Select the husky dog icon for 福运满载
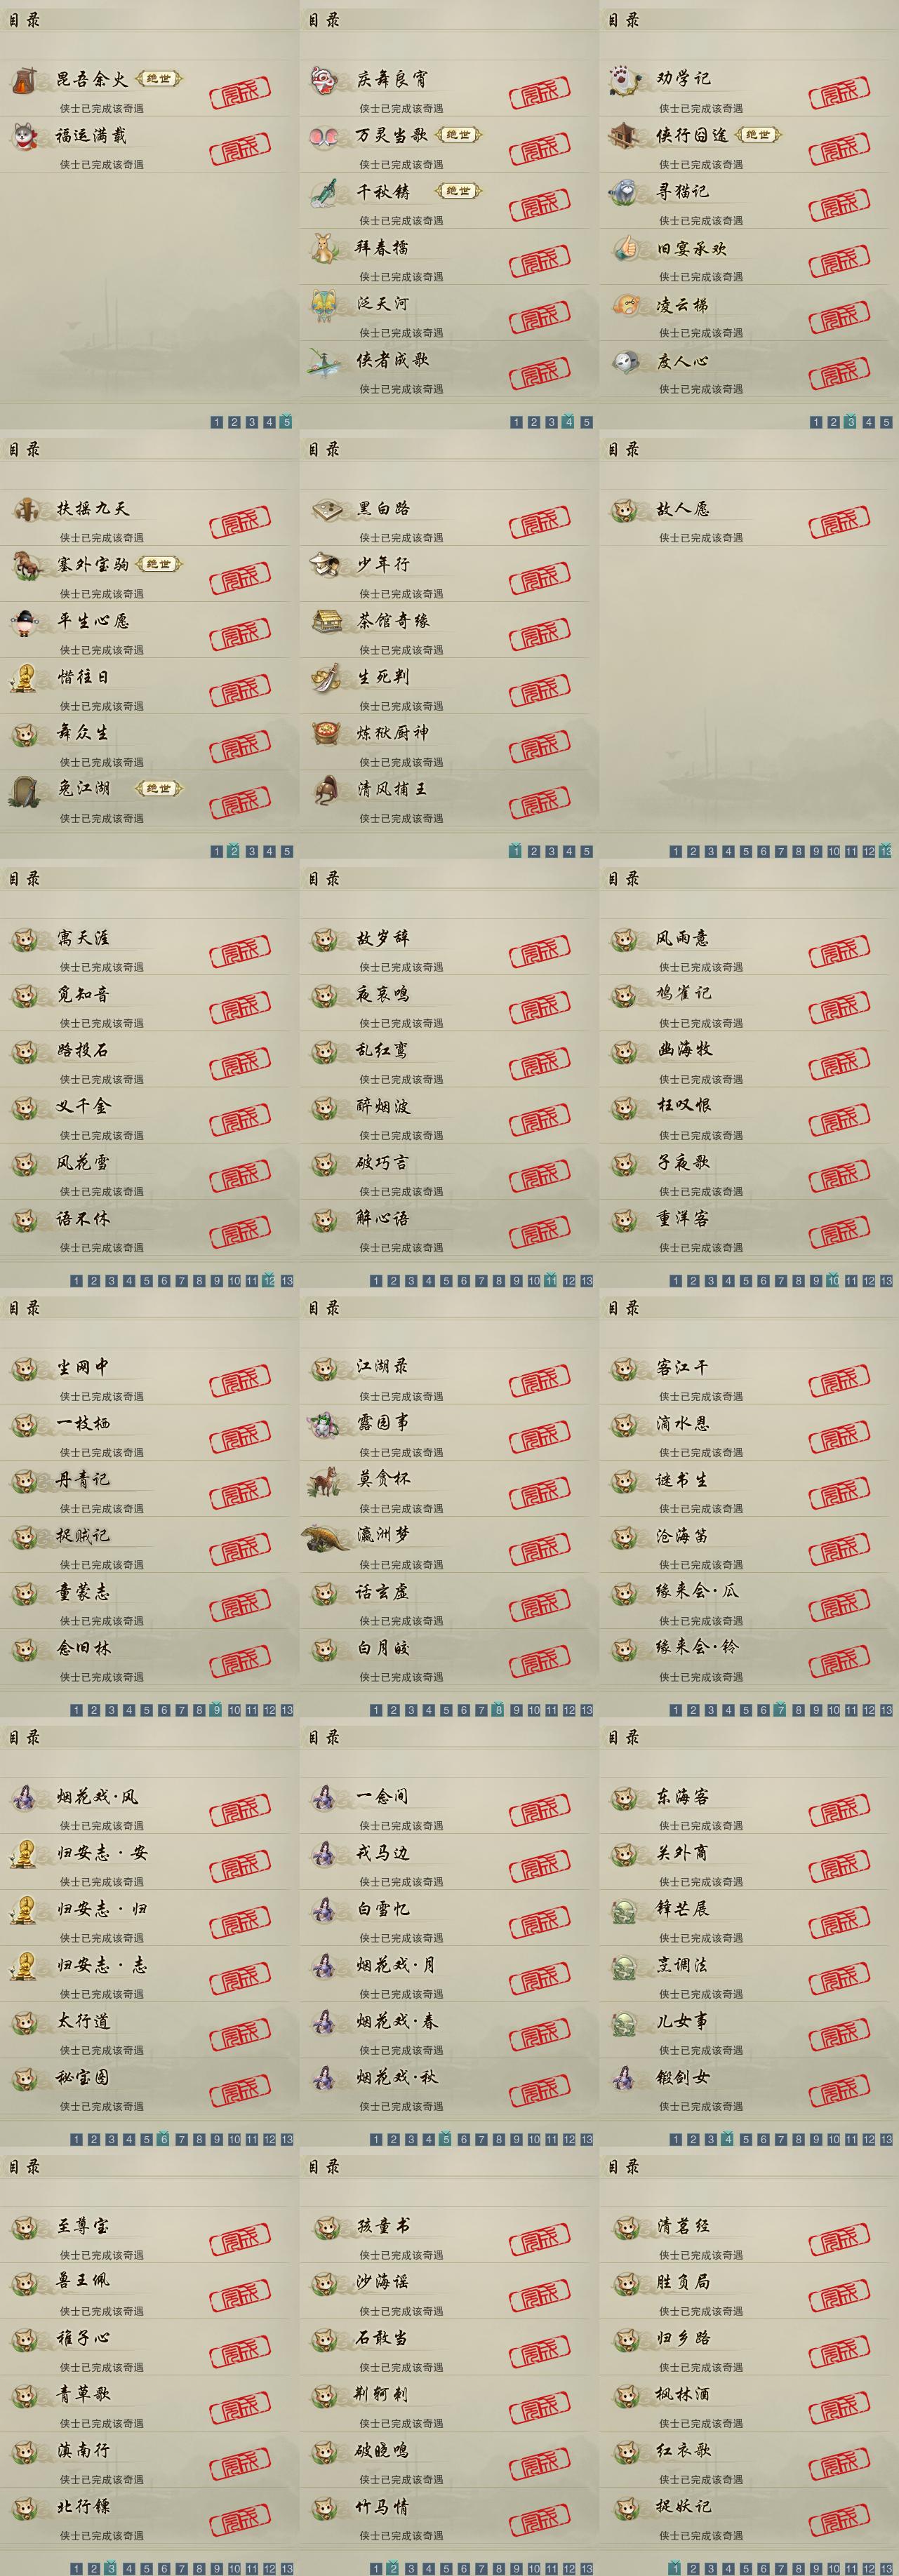 25,136
